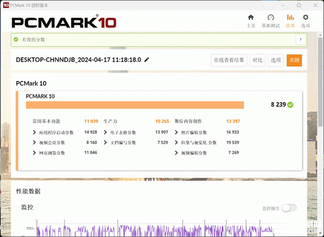Click the 数位内容创作 label
Screen dimensions: 324x237
coord(189,121)
